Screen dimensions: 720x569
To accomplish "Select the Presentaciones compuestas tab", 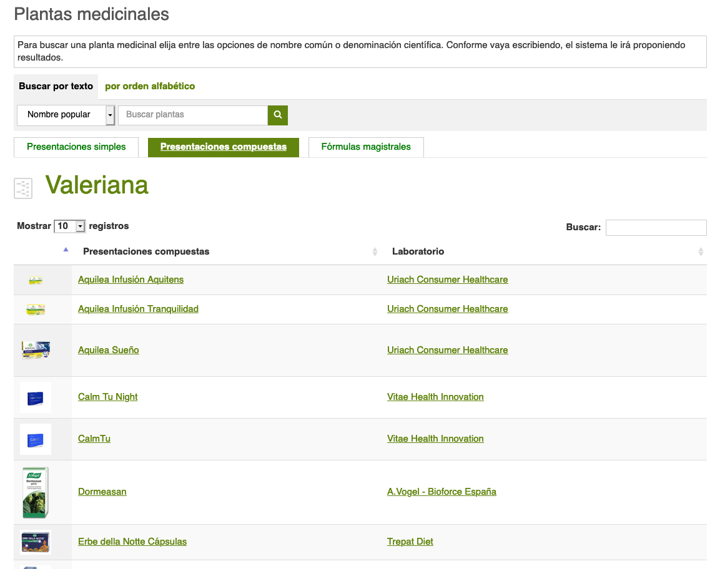I will coord(224,147).
